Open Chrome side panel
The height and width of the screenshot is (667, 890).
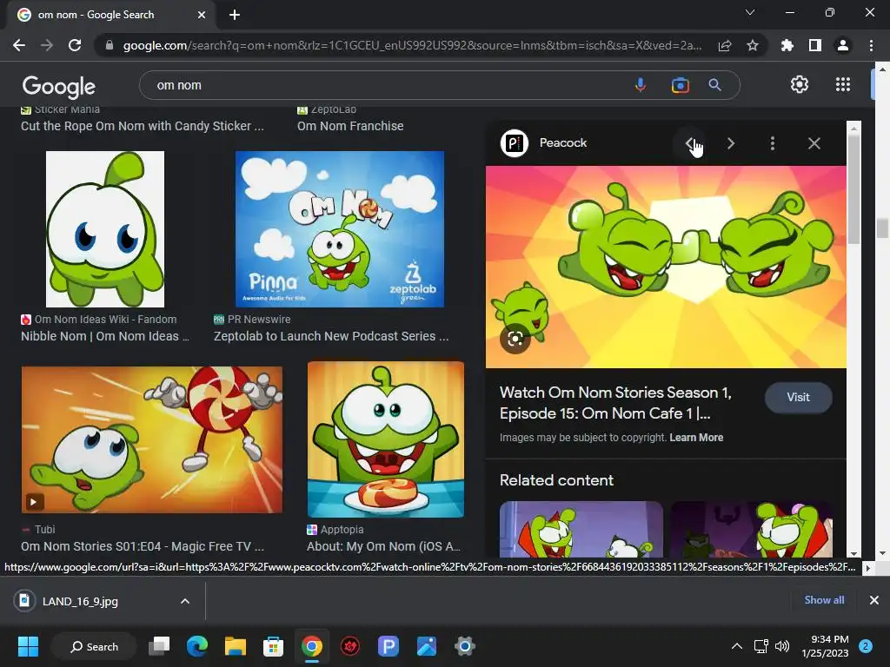coord(815,45)
